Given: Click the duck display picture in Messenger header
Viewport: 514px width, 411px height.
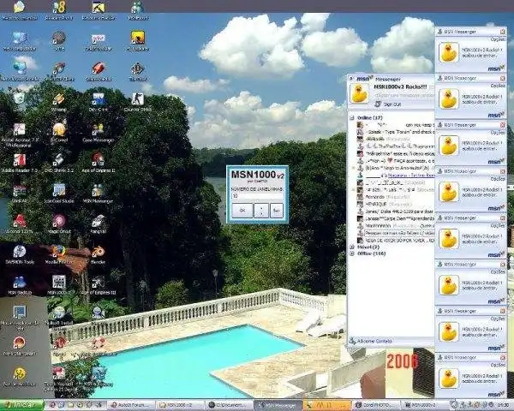Looking at the screenshot, I should pyautogui.click(x=359, y=93).
